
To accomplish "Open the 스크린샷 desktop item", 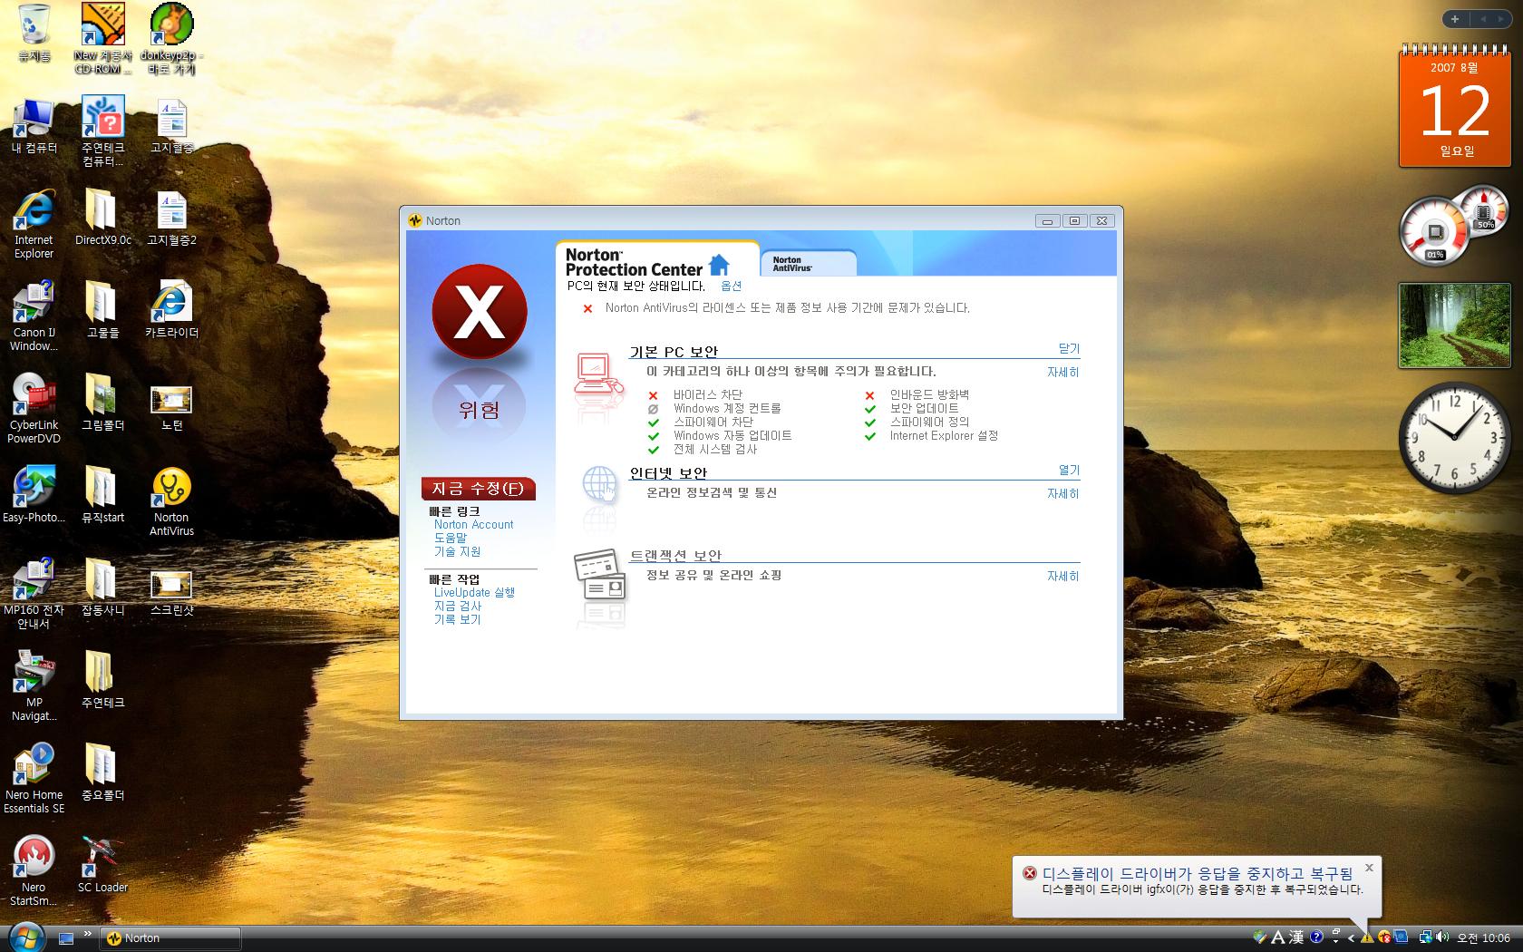I will [171, 594].
